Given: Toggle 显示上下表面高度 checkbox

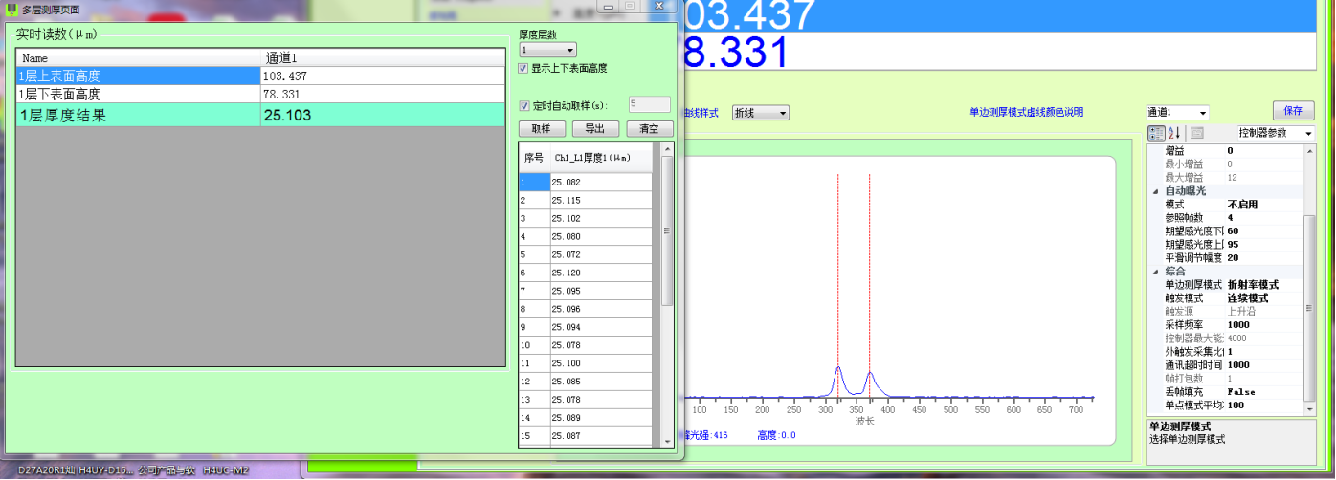Looking at the screenshot, I should point(523,69).
